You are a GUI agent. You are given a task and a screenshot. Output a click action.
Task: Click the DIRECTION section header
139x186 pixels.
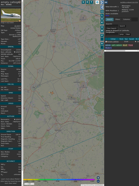tap(11, 132)
